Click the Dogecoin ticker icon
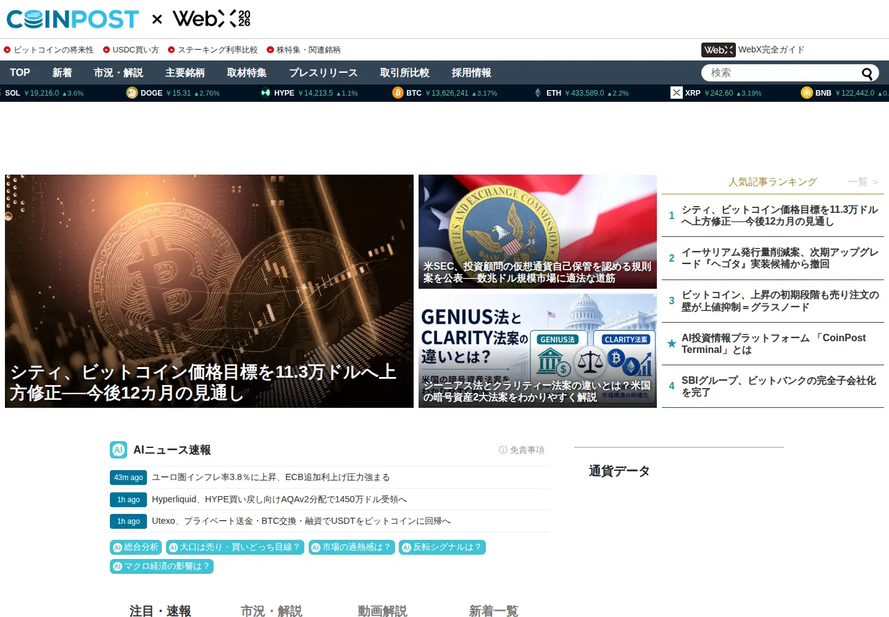 point(131,93)
